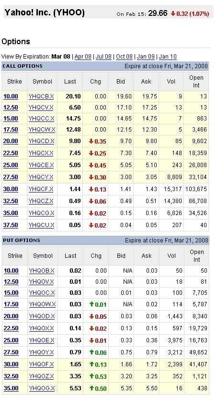Click down arrow in YHQCD.X change cell
217x398 pixels.
[91, 141]
